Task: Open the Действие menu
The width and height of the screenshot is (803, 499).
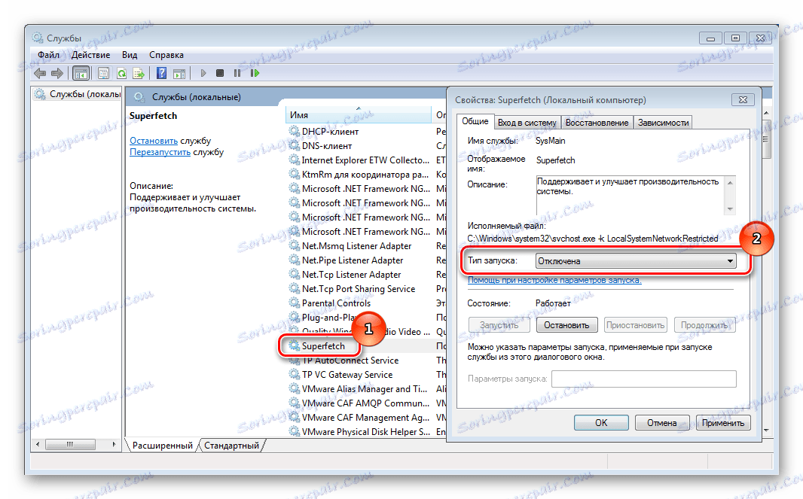Action: coord(90,55)
